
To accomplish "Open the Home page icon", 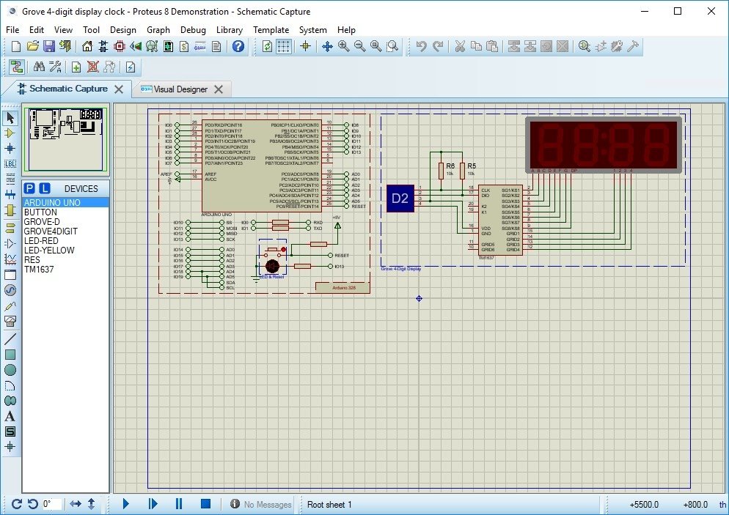I will coord(87,46).
